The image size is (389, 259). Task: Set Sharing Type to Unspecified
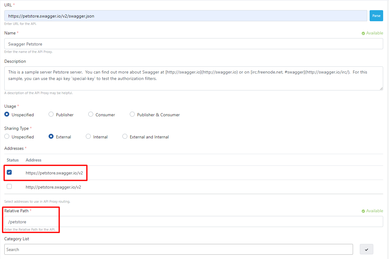pyautogui.click(x=7, y=137)
